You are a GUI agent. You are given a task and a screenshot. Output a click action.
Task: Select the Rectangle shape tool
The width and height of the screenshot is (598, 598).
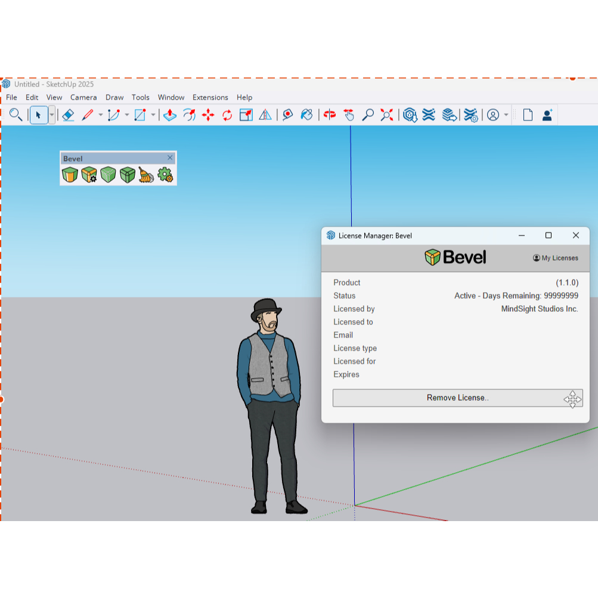140,115
